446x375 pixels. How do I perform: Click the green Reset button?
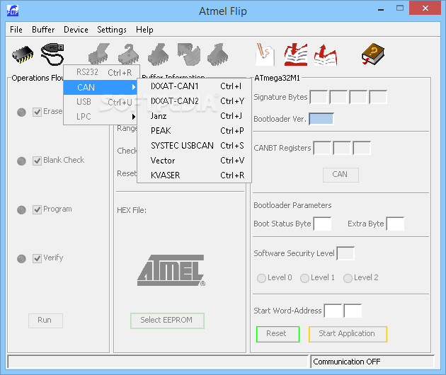pos(278,334)
